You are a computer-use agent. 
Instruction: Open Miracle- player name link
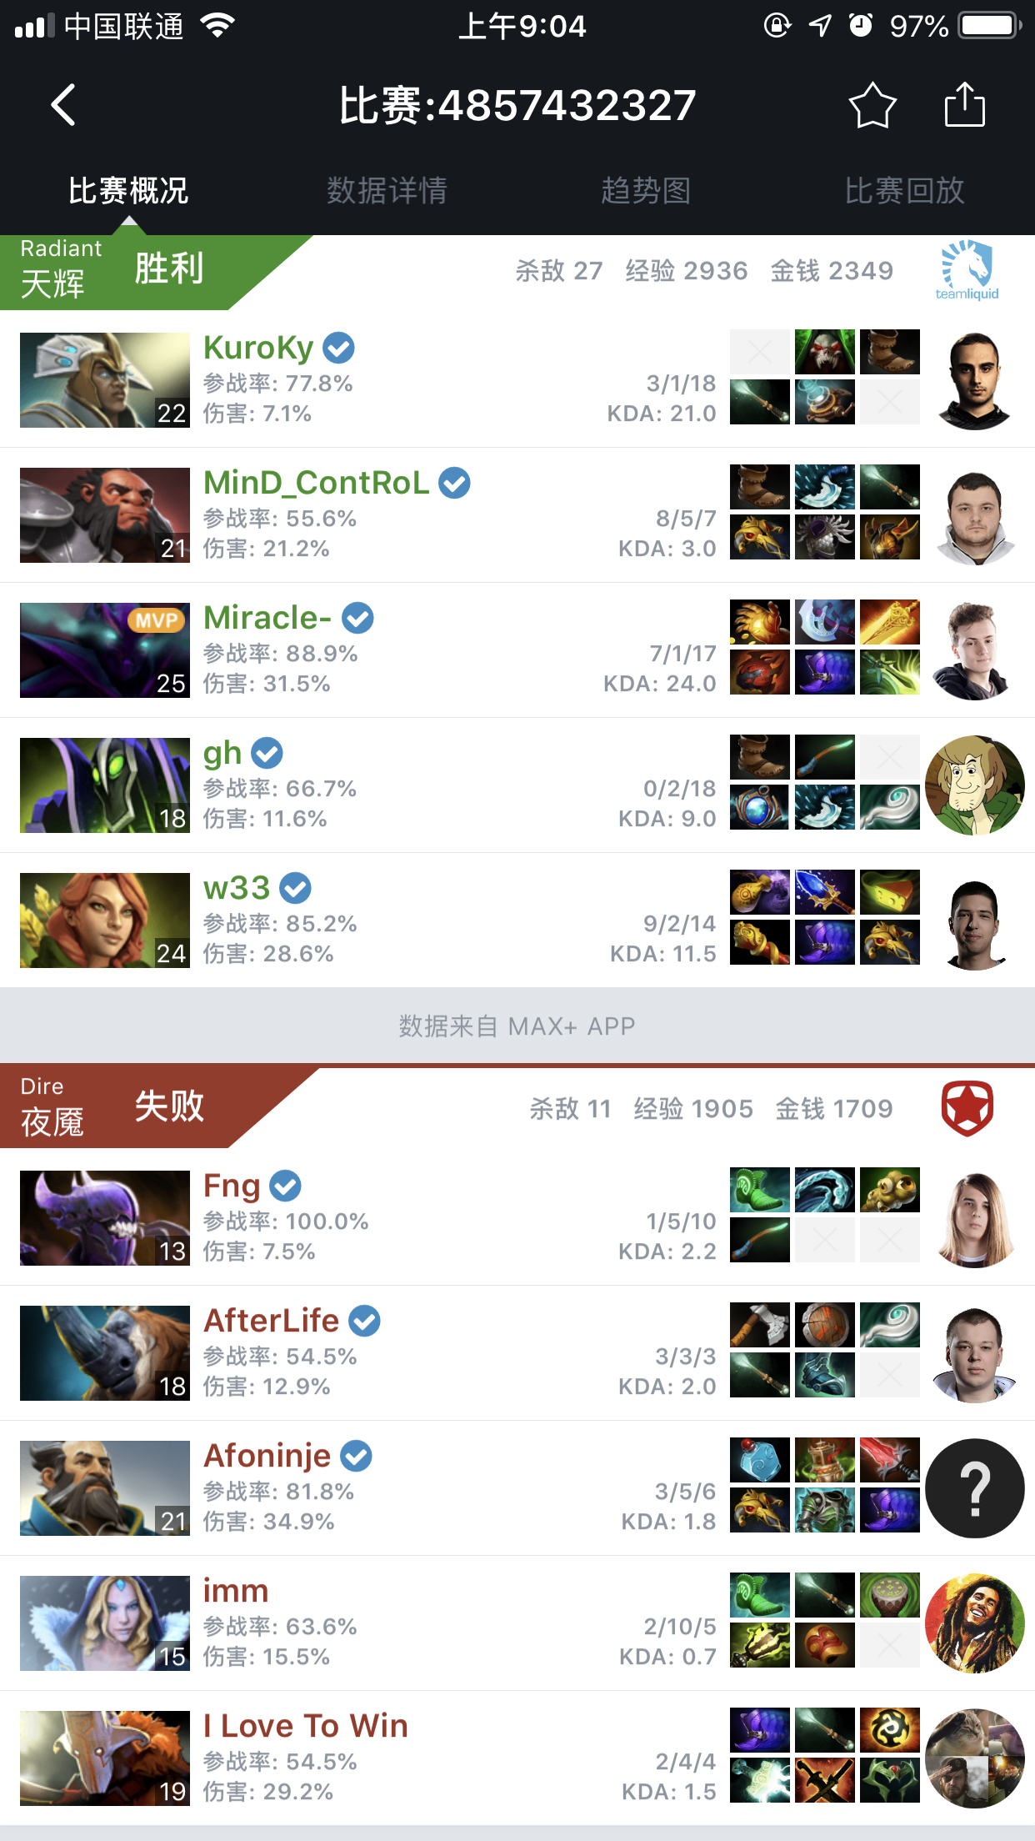coord(267,618)
